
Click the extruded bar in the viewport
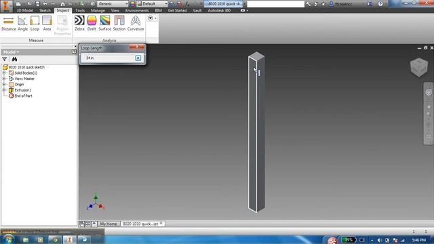coord(256,133)
